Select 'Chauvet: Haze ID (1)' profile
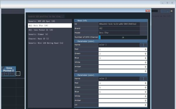Image resolution: width=176 pixels, height=109 pixels. [x=50, y=38]
